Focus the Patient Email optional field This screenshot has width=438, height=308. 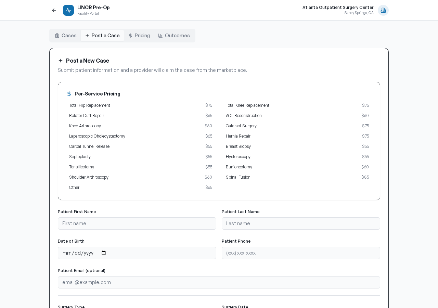[219, 282]
